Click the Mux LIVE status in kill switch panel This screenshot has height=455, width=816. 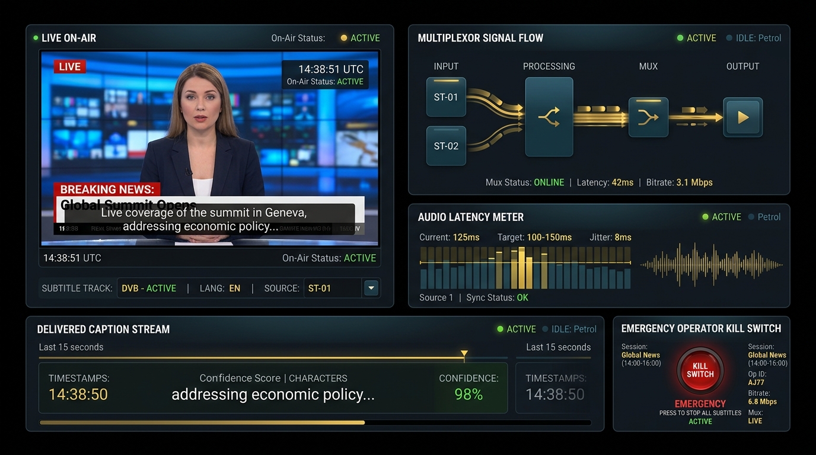[x=755, y=421]
